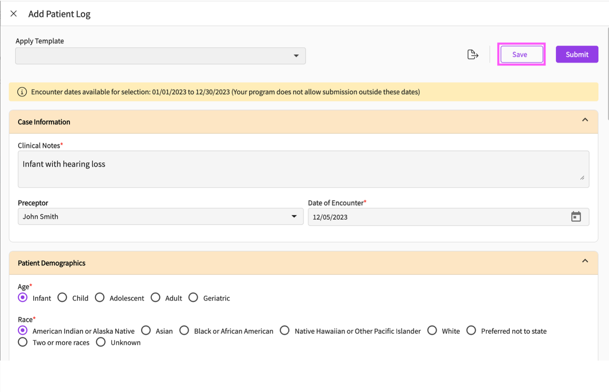This screenshot has width=609, height=392.
Task: Click the resize handle of Clinical Notes
Action: coord(582,178)
